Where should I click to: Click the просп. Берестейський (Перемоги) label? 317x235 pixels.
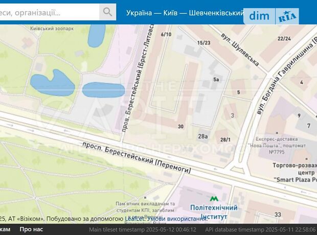[137, 158]
